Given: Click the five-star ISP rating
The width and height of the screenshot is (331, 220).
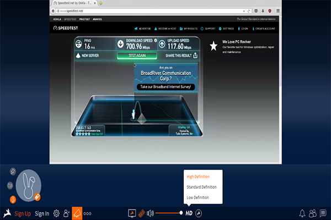Looking at the screenshot, I should click(83, 134).
